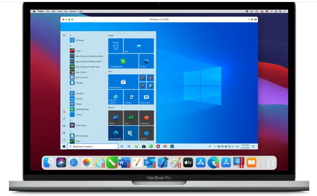Launch Access from the Start menu list
The width and height of the screenshot is (317, 196).
click(76, 51)
